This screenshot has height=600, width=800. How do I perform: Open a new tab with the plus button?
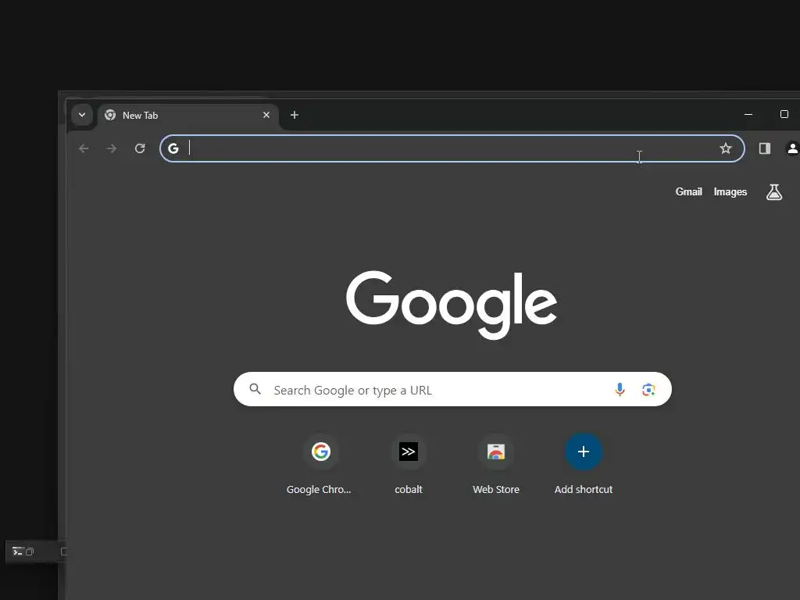coord(295,116)
